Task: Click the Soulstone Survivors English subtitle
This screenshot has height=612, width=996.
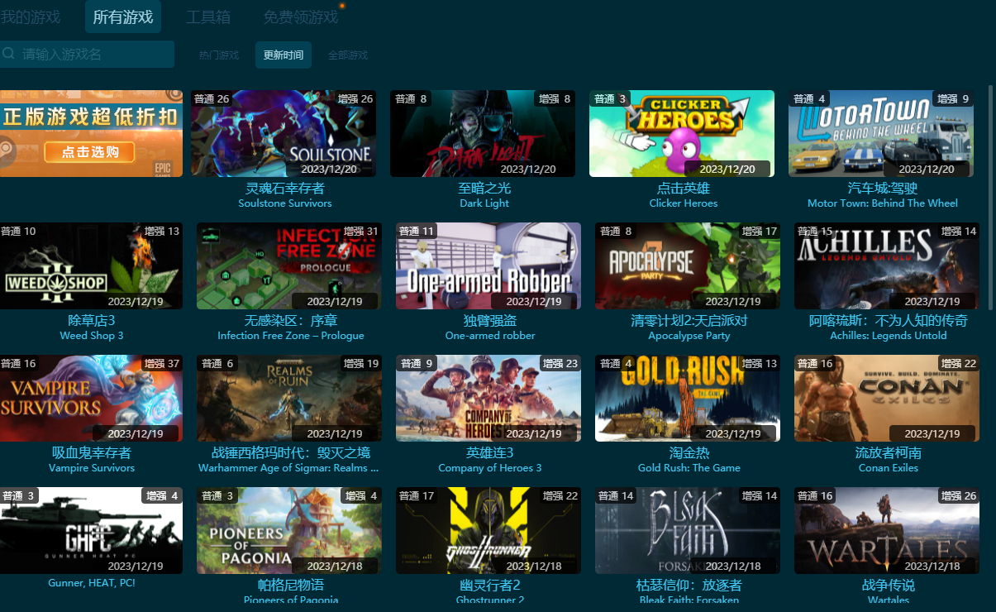Action: point(285,203)
